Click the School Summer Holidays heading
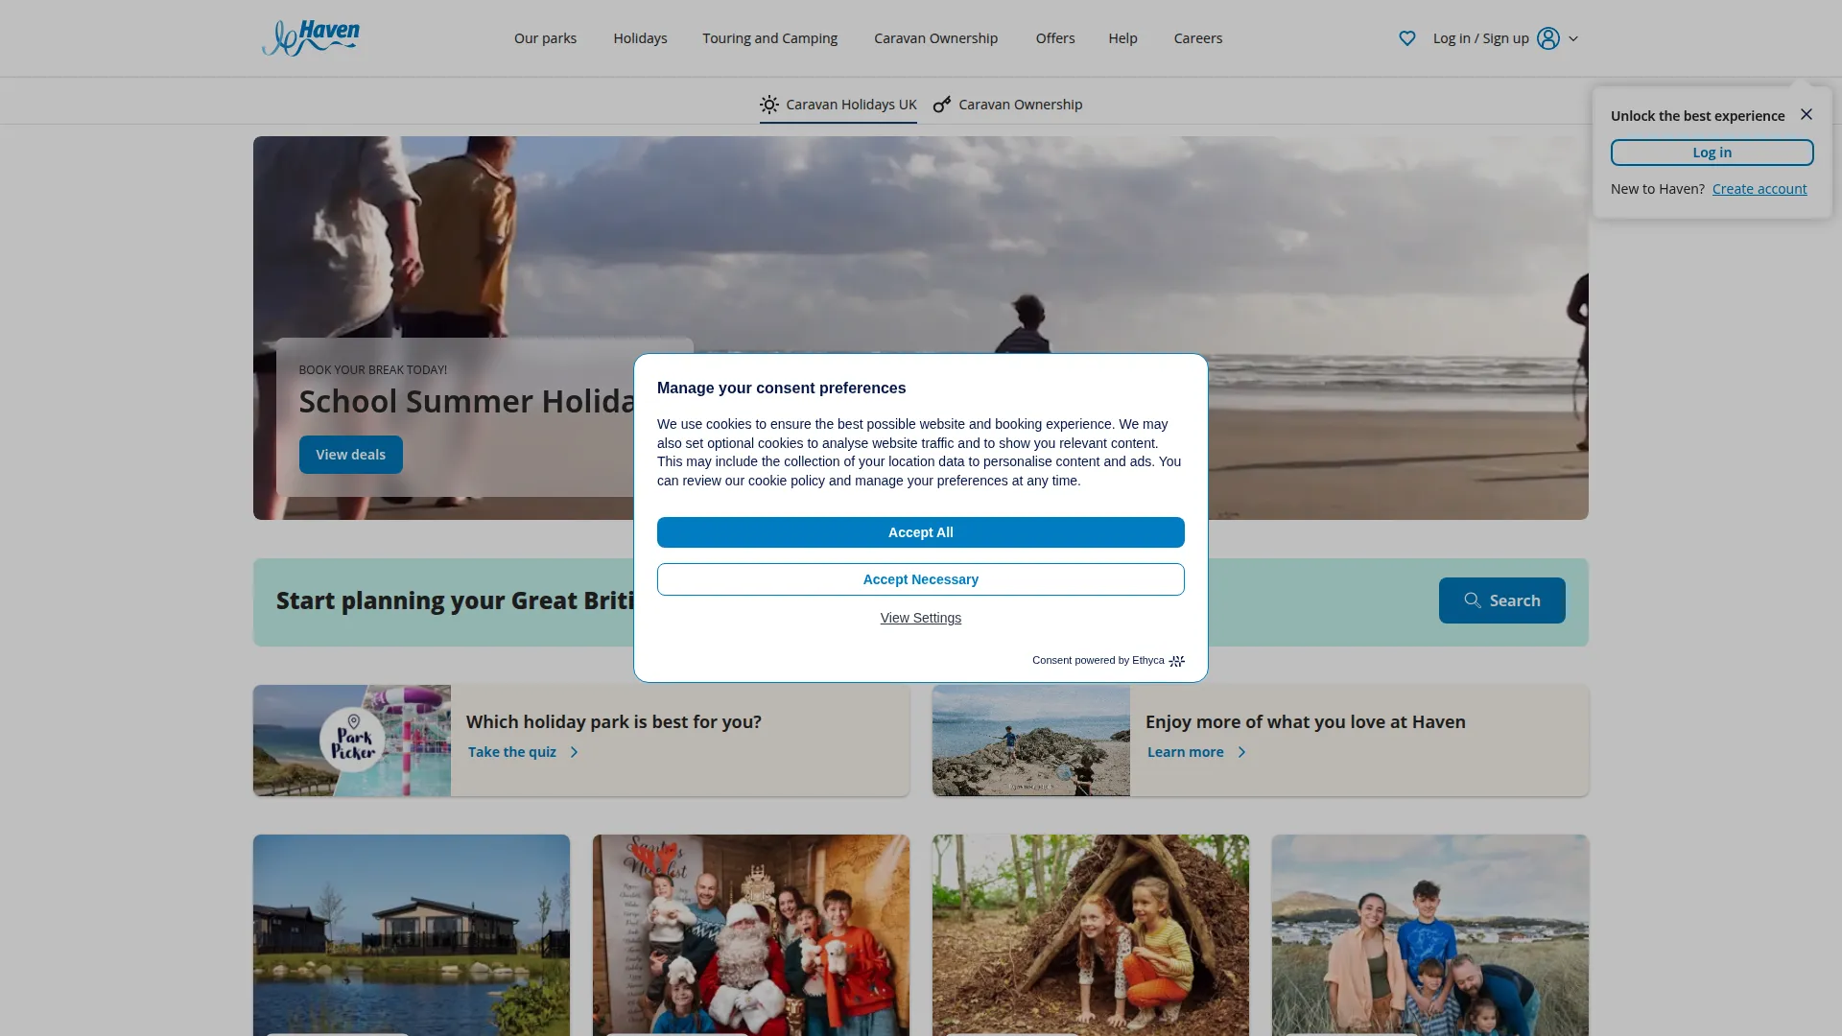This screenshot has height=1036, width=1842. coord(467,401)
